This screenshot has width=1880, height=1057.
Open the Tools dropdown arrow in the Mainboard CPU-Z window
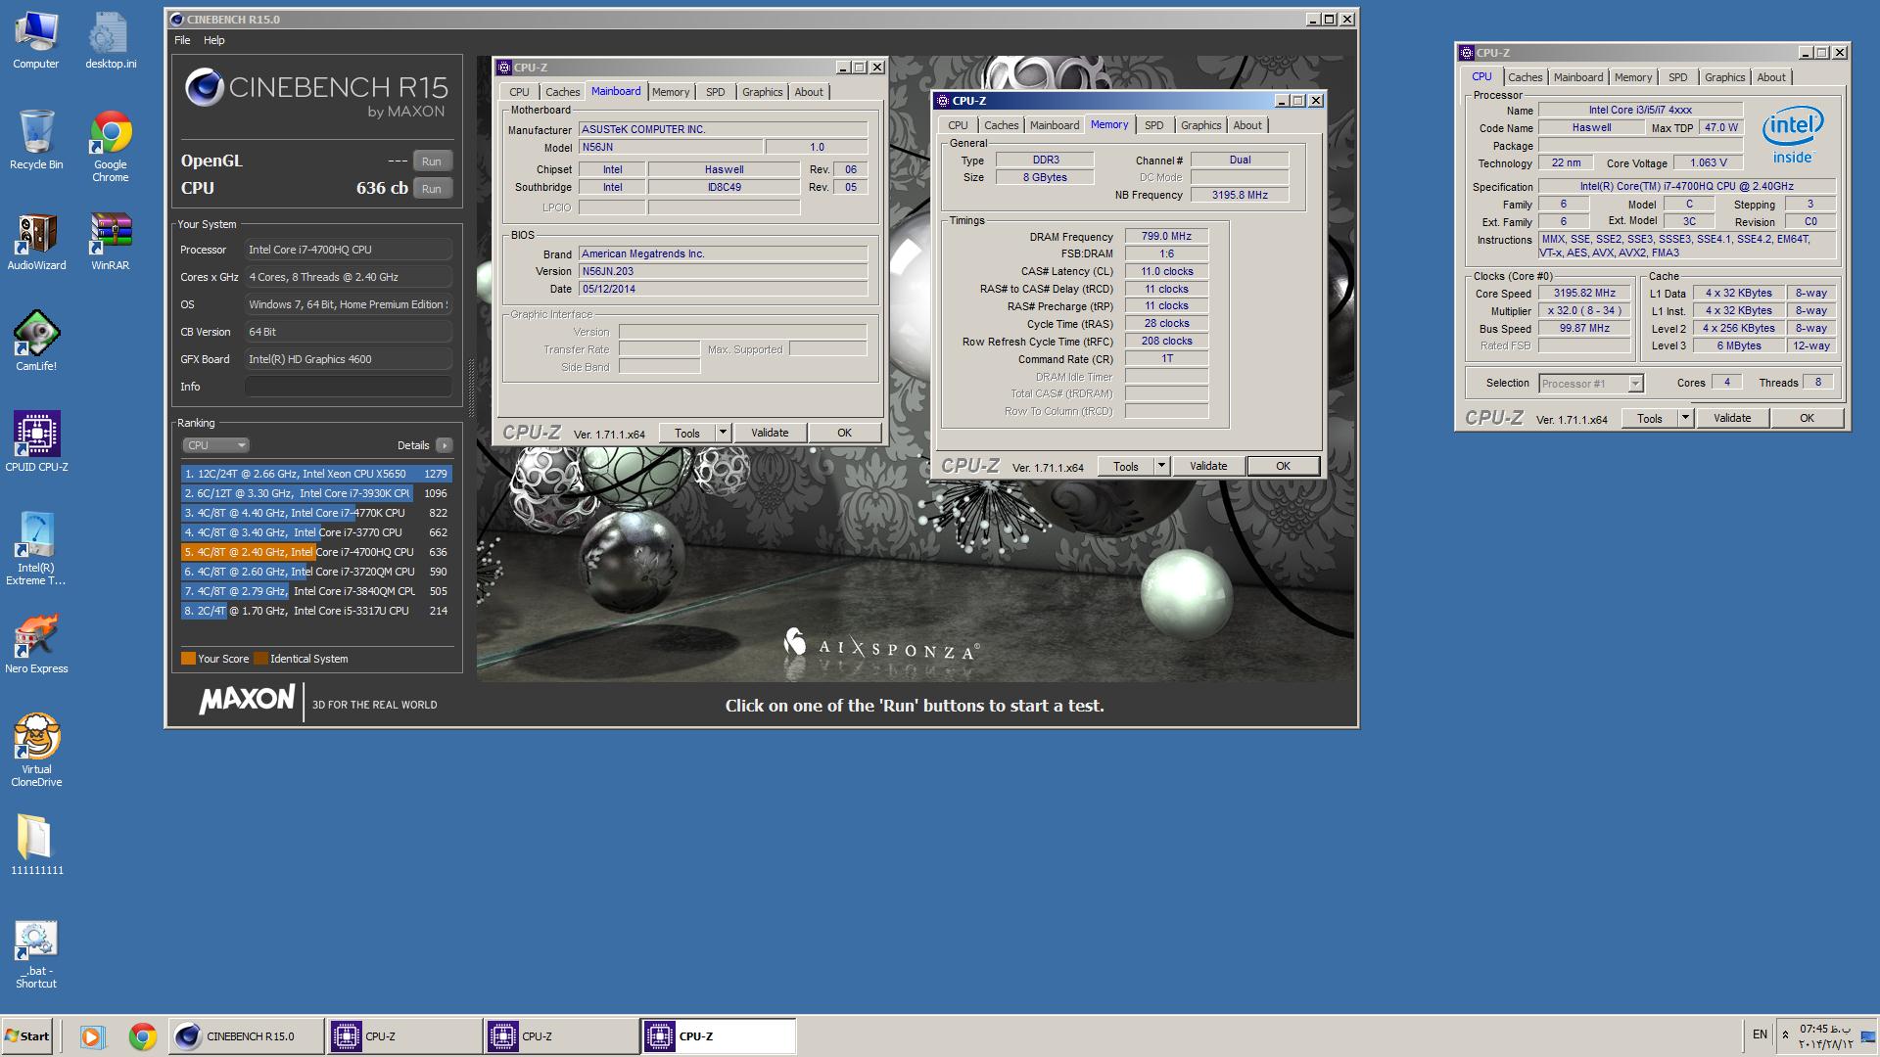(723, 433)
